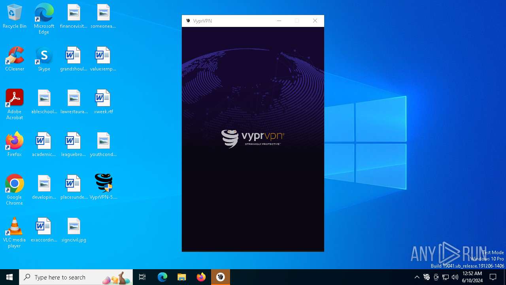Select the grandshoul Word document

pos(74,59)
